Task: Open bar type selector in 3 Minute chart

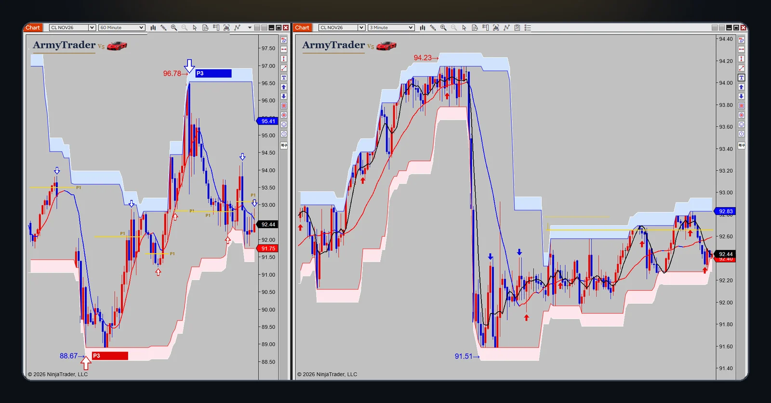Action: [422, 27]
